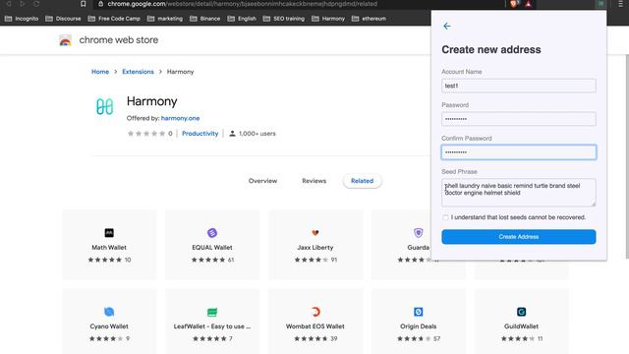The image size is (629, 354).
Task: Click the Harmony extension icon in the toolbar
Action: click(600, 4)
